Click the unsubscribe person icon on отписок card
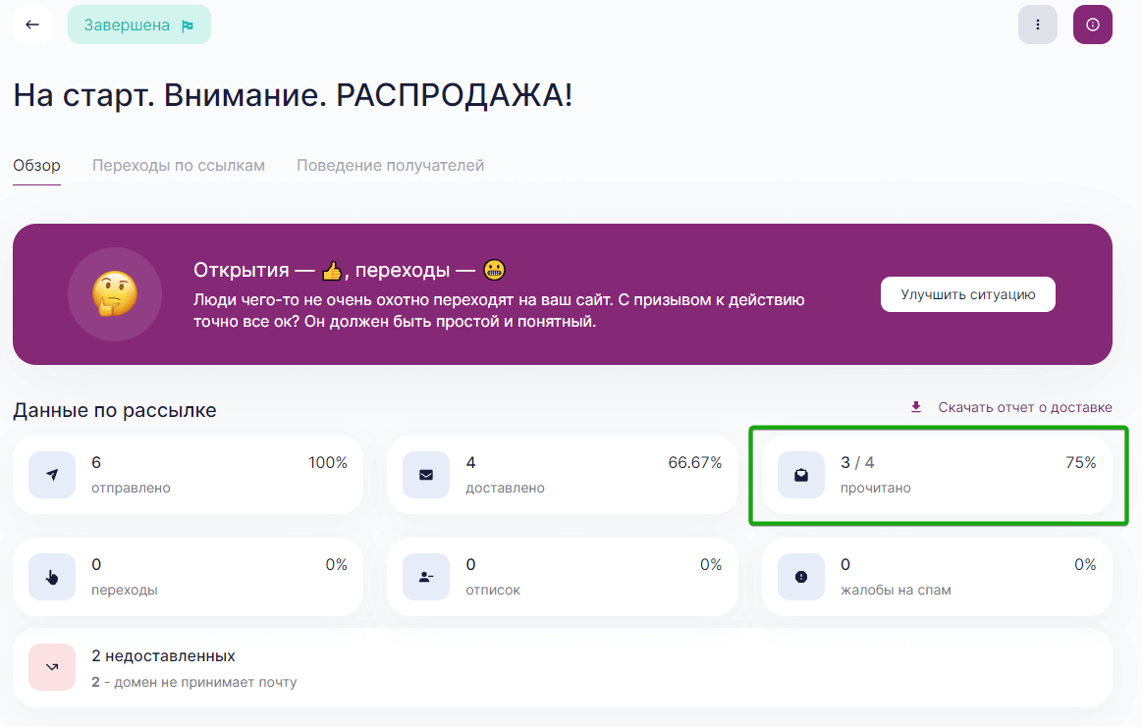1142x727 pixels. click(425, 577)
